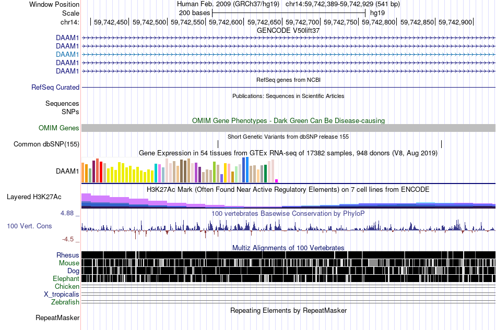Click the DAAM1 label beside the GTEx bars
The image size is (496, 330).
(x=67, y=171)
